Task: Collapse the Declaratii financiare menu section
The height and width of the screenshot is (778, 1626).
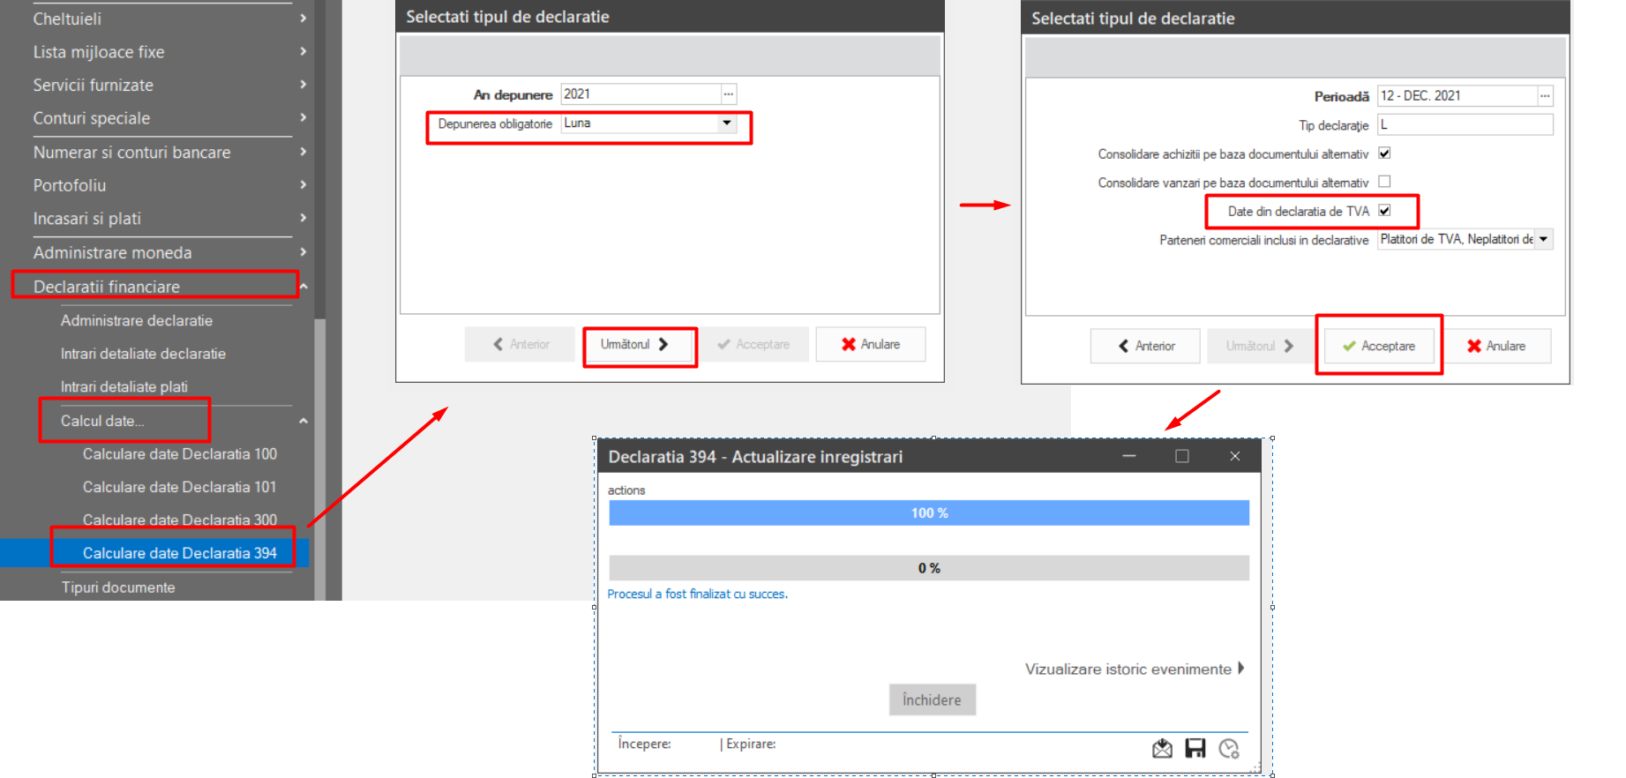Action: coord(303,287)
